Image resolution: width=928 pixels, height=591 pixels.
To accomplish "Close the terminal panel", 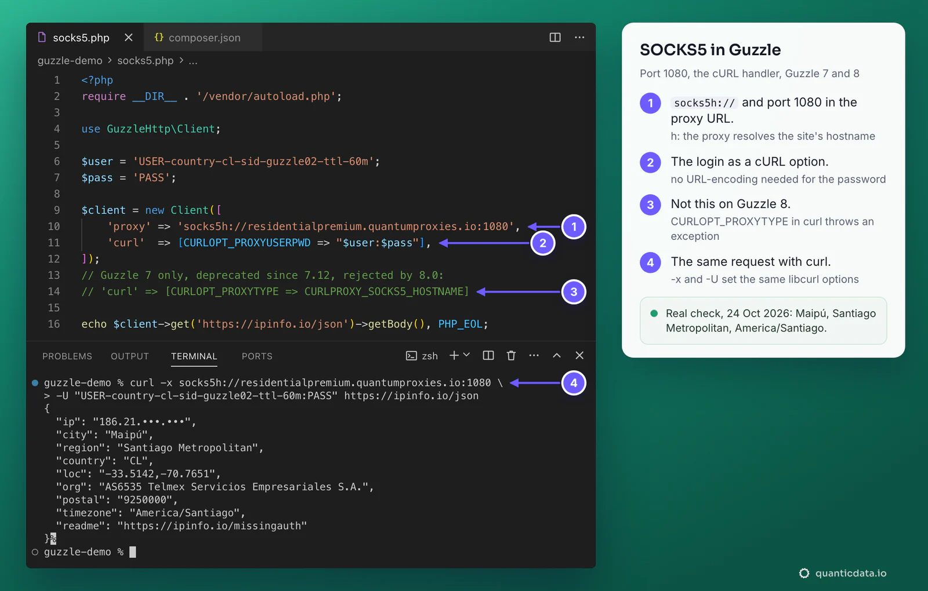I will (579, 355).
